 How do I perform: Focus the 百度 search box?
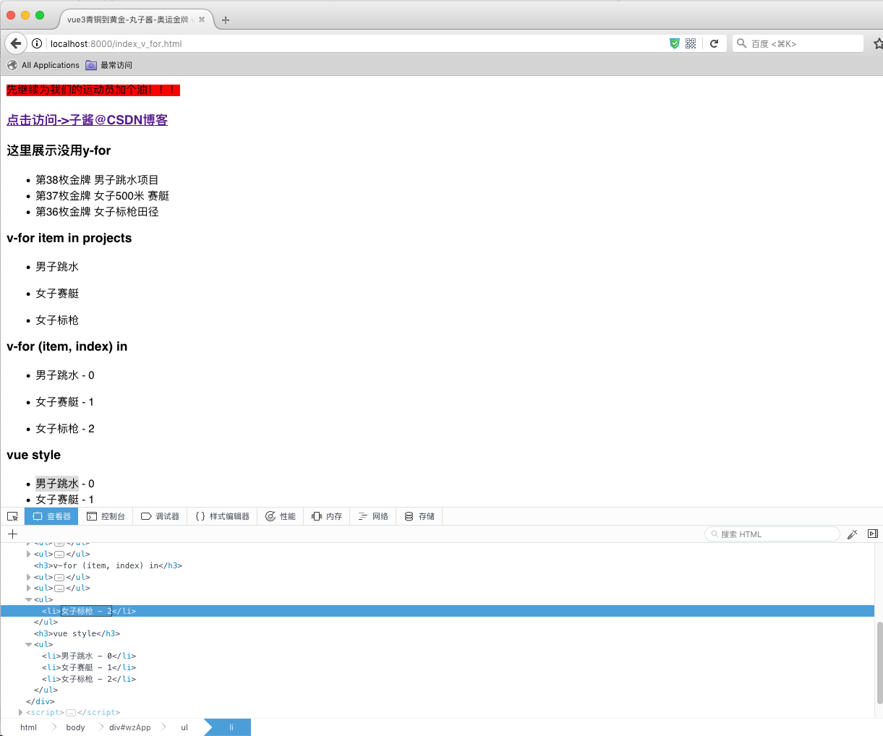[x=798, y=43]
